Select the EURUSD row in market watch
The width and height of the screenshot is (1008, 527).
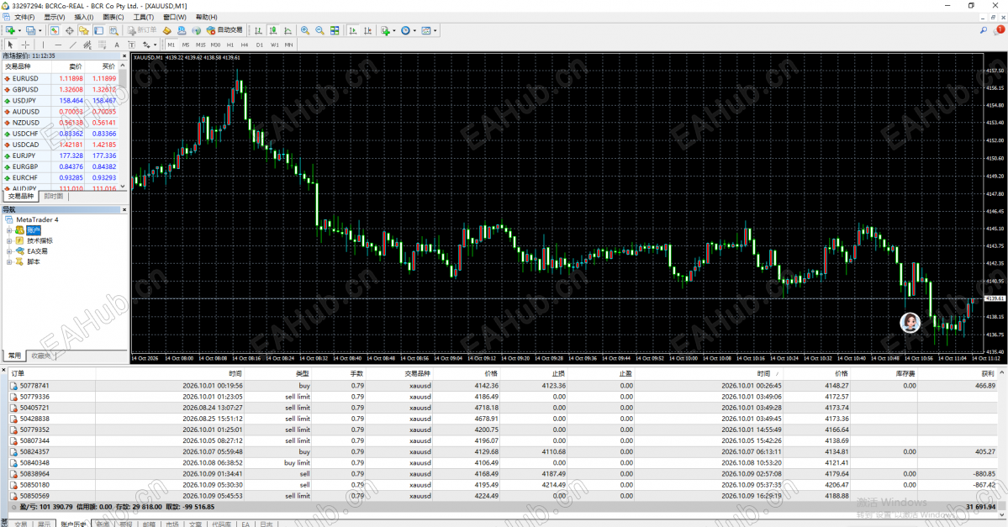[61, 78]
